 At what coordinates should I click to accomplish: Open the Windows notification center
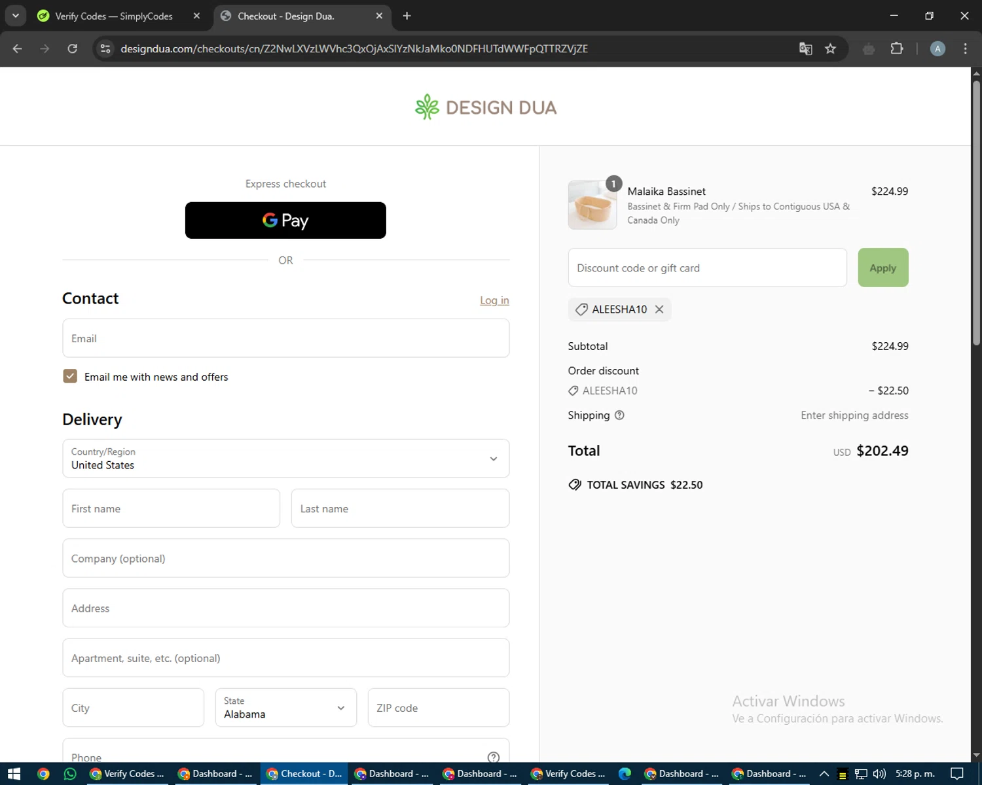click(x=957, y=774)
